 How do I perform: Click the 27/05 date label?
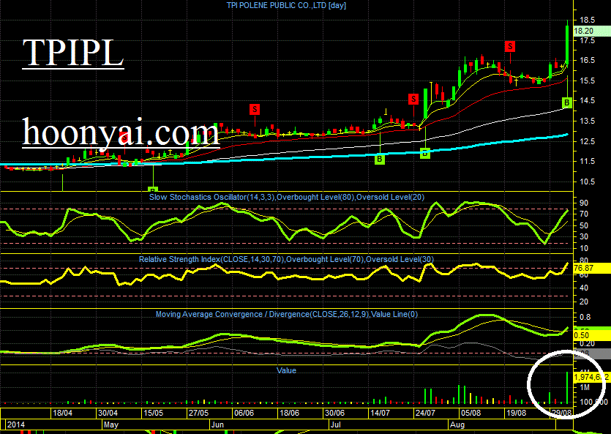click(198, 413)
